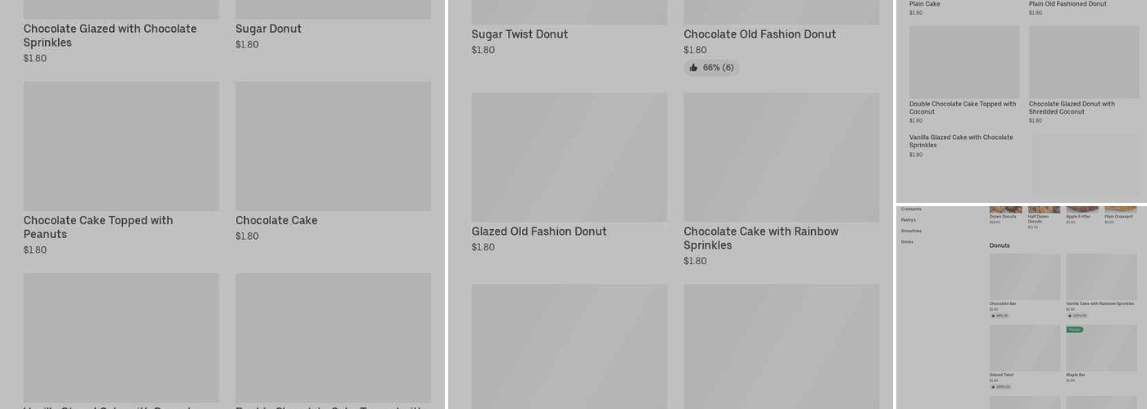This screenshot has width=1147, height=409.
Task: Open Vanilla Glazed Cake with Chocolate Sprinkles
Action: coord(961,141)
